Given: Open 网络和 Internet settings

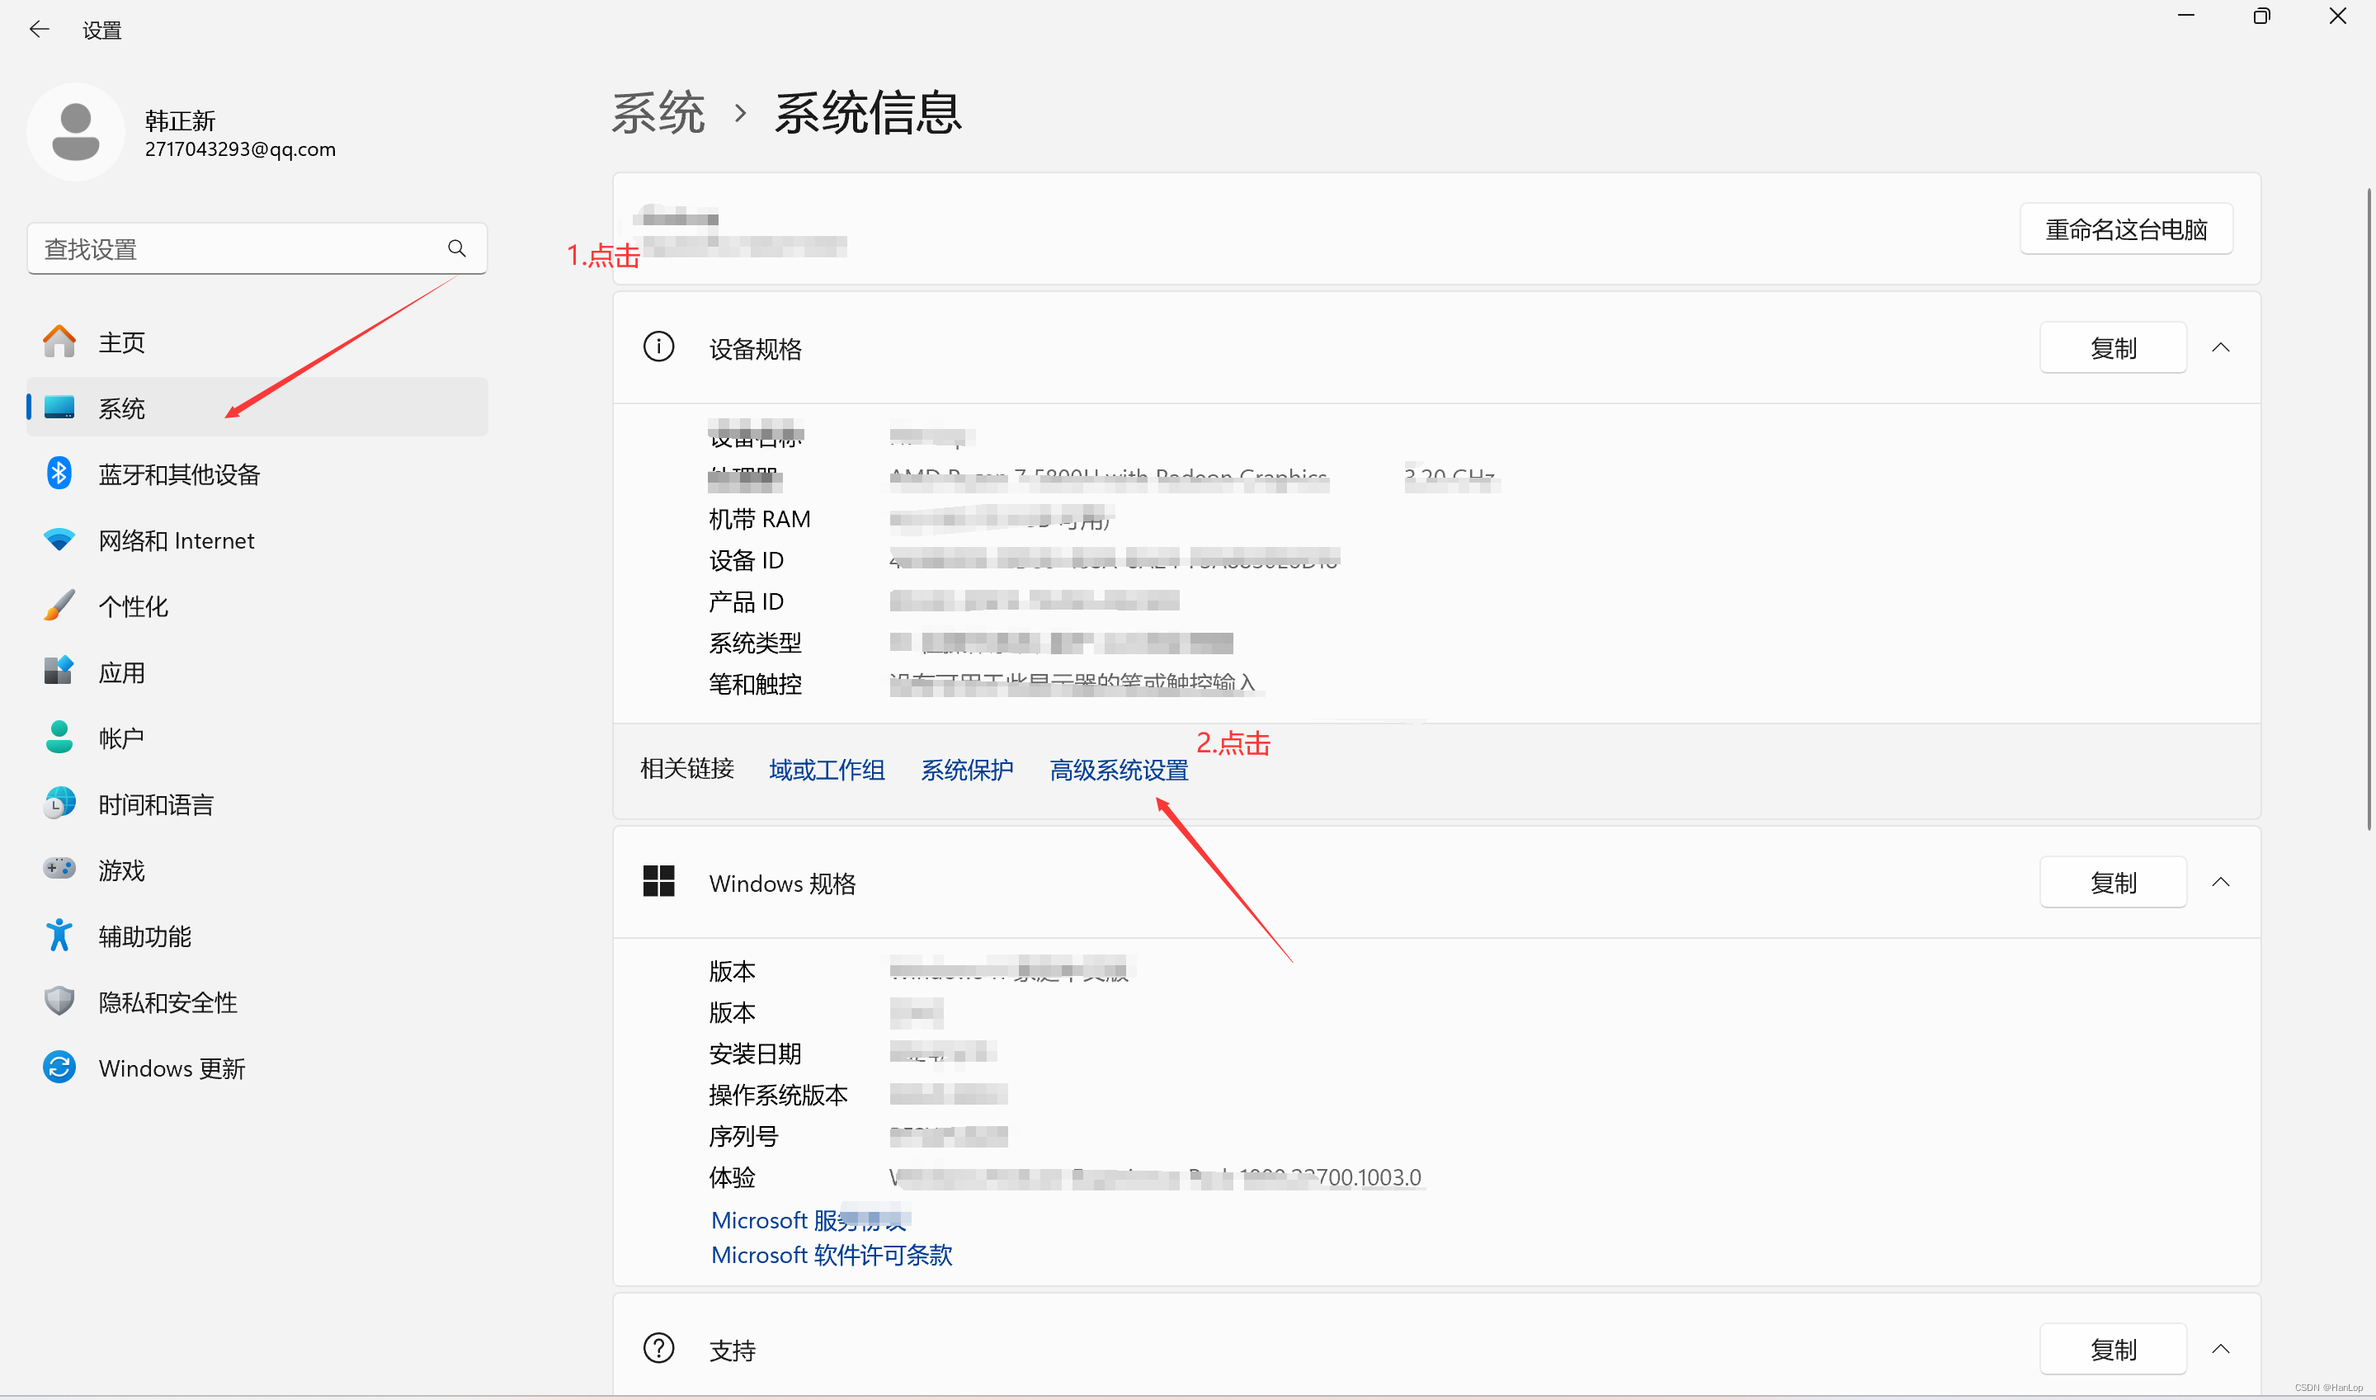Looking at the screenshot, I should [177, 540].
